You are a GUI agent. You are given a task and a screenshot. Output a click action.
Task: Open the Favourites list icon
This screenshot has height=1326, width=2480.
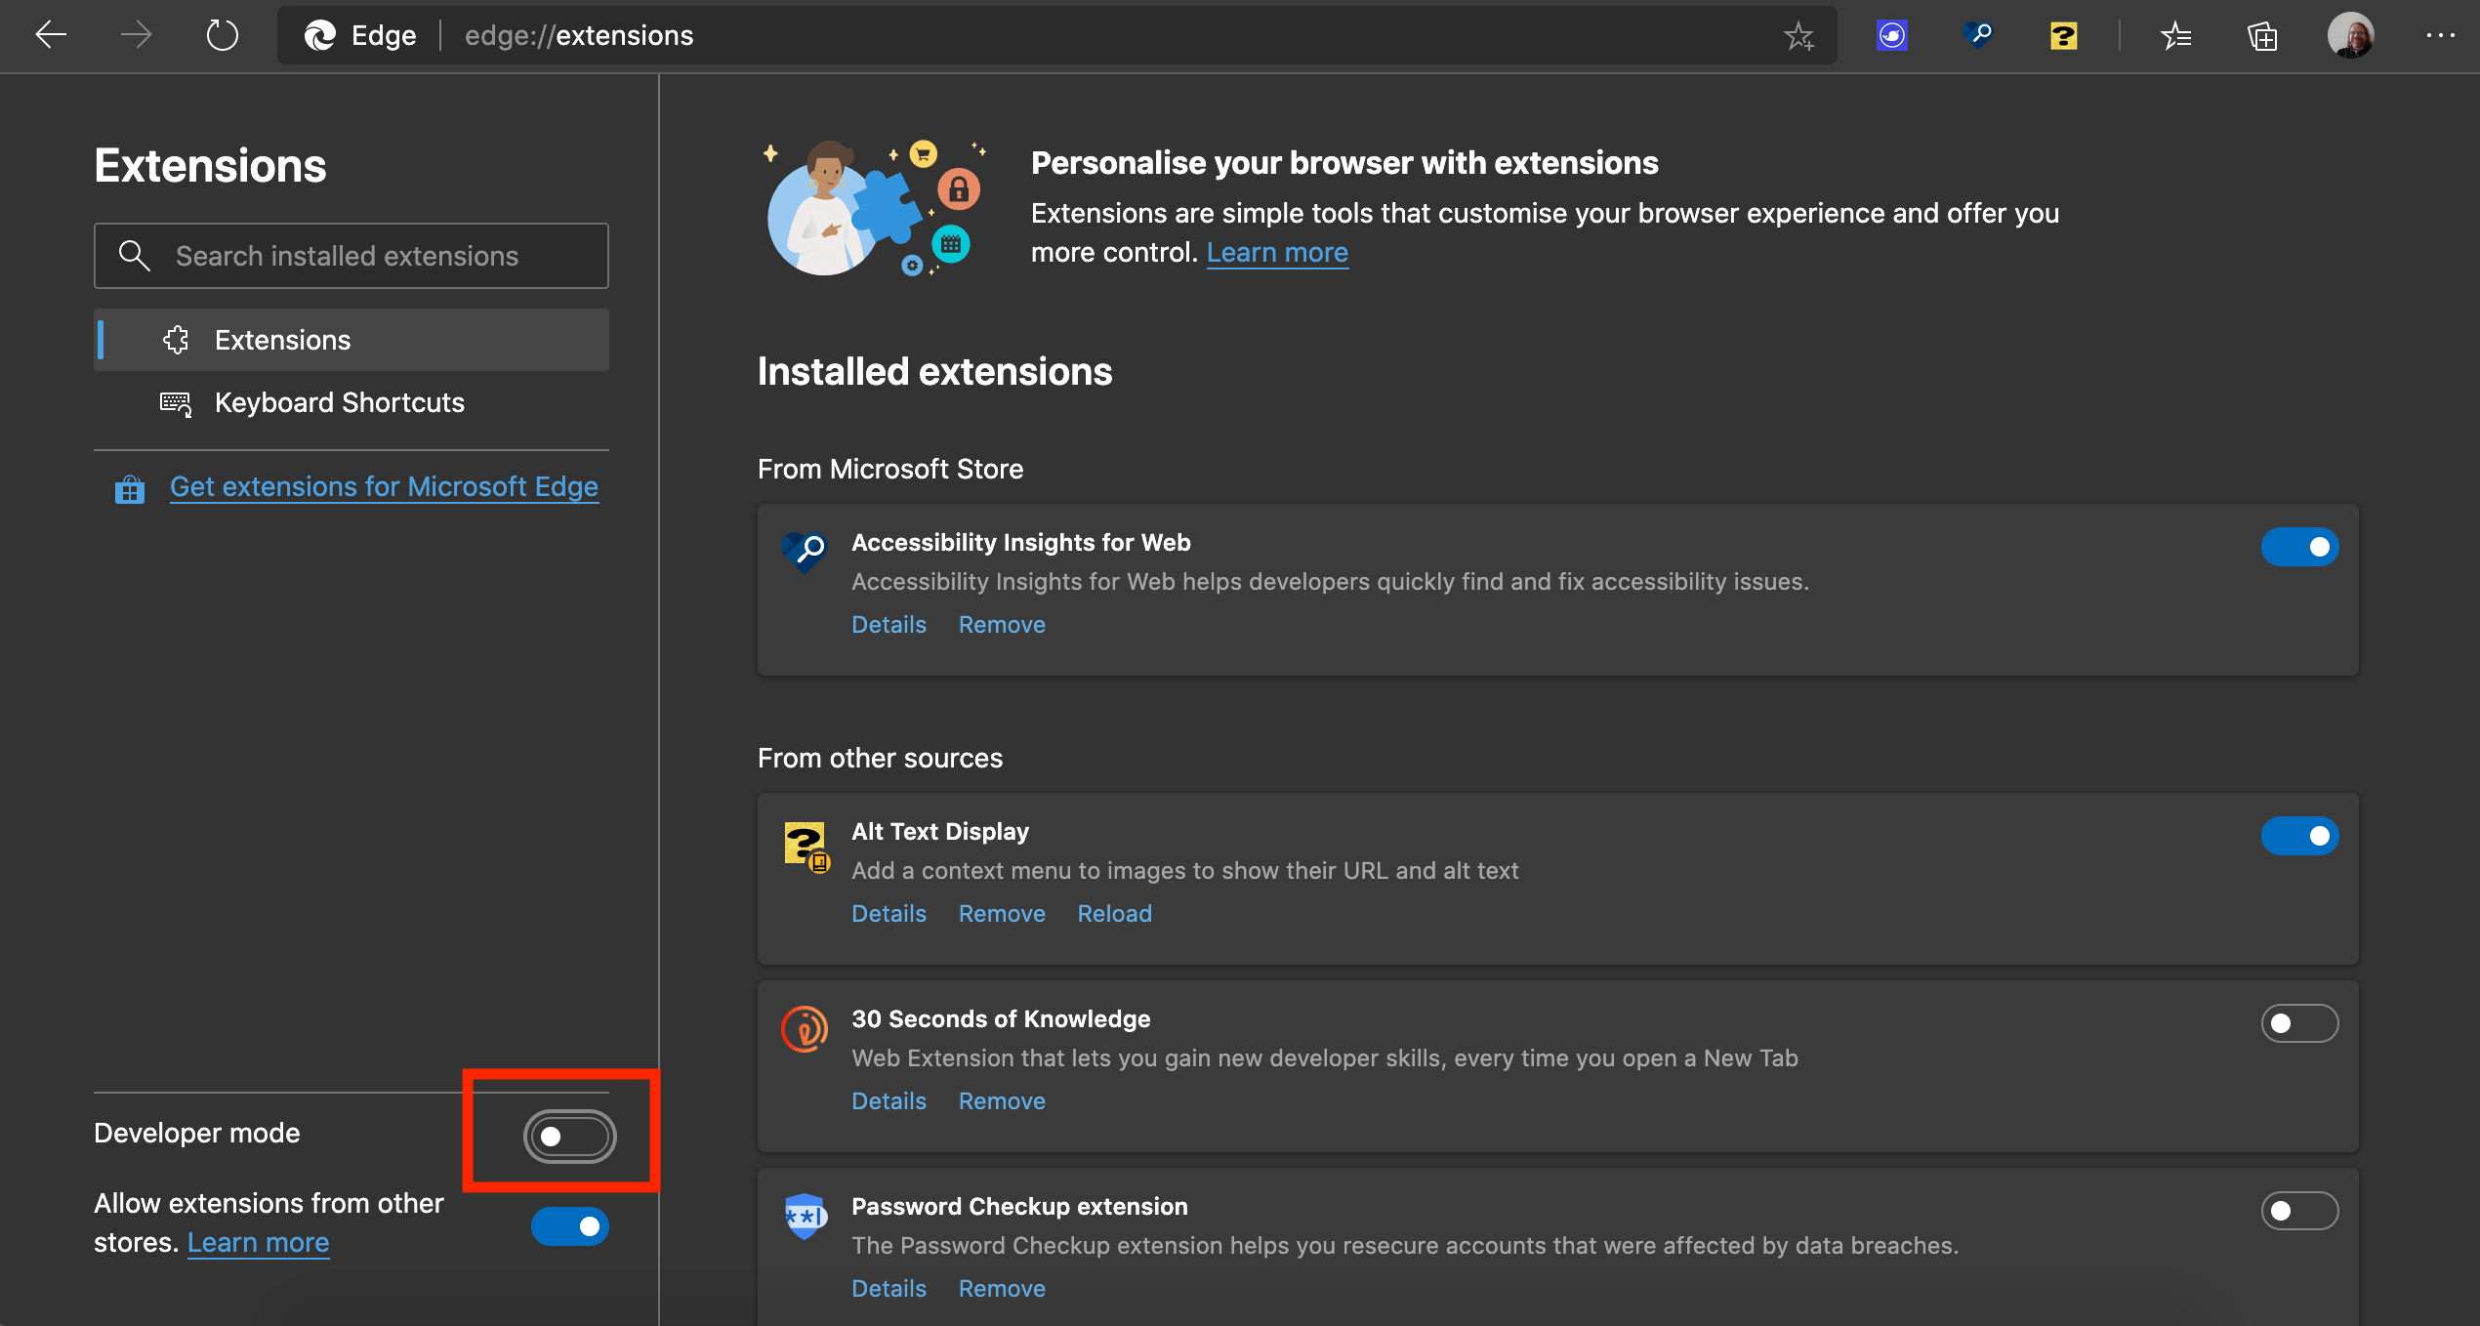click(2176, 36)
